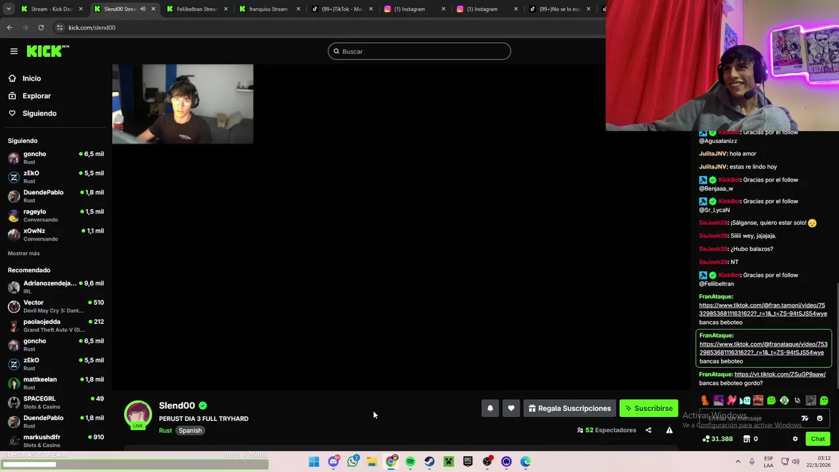Click the FranAtaque username in highlighted message
Screen dimensions: 839x472
(715, 336)
